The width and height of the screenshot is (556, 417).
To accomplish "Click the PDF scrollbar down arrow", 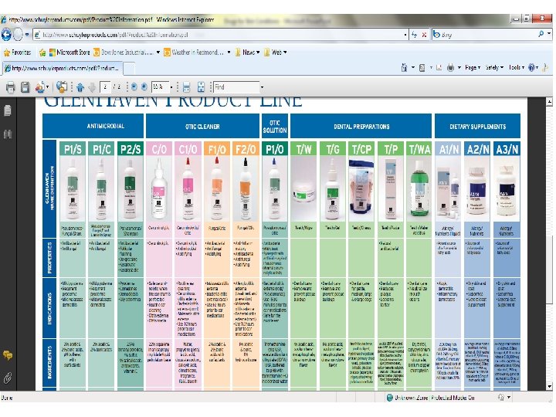I will pos(550,386).
